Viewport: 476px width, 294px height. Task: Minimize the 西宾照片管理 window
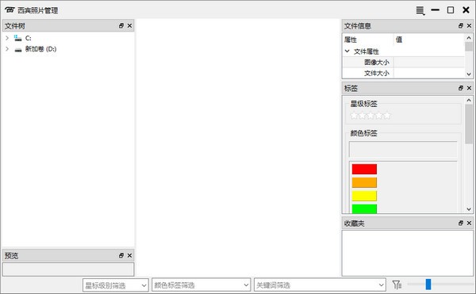435,10
